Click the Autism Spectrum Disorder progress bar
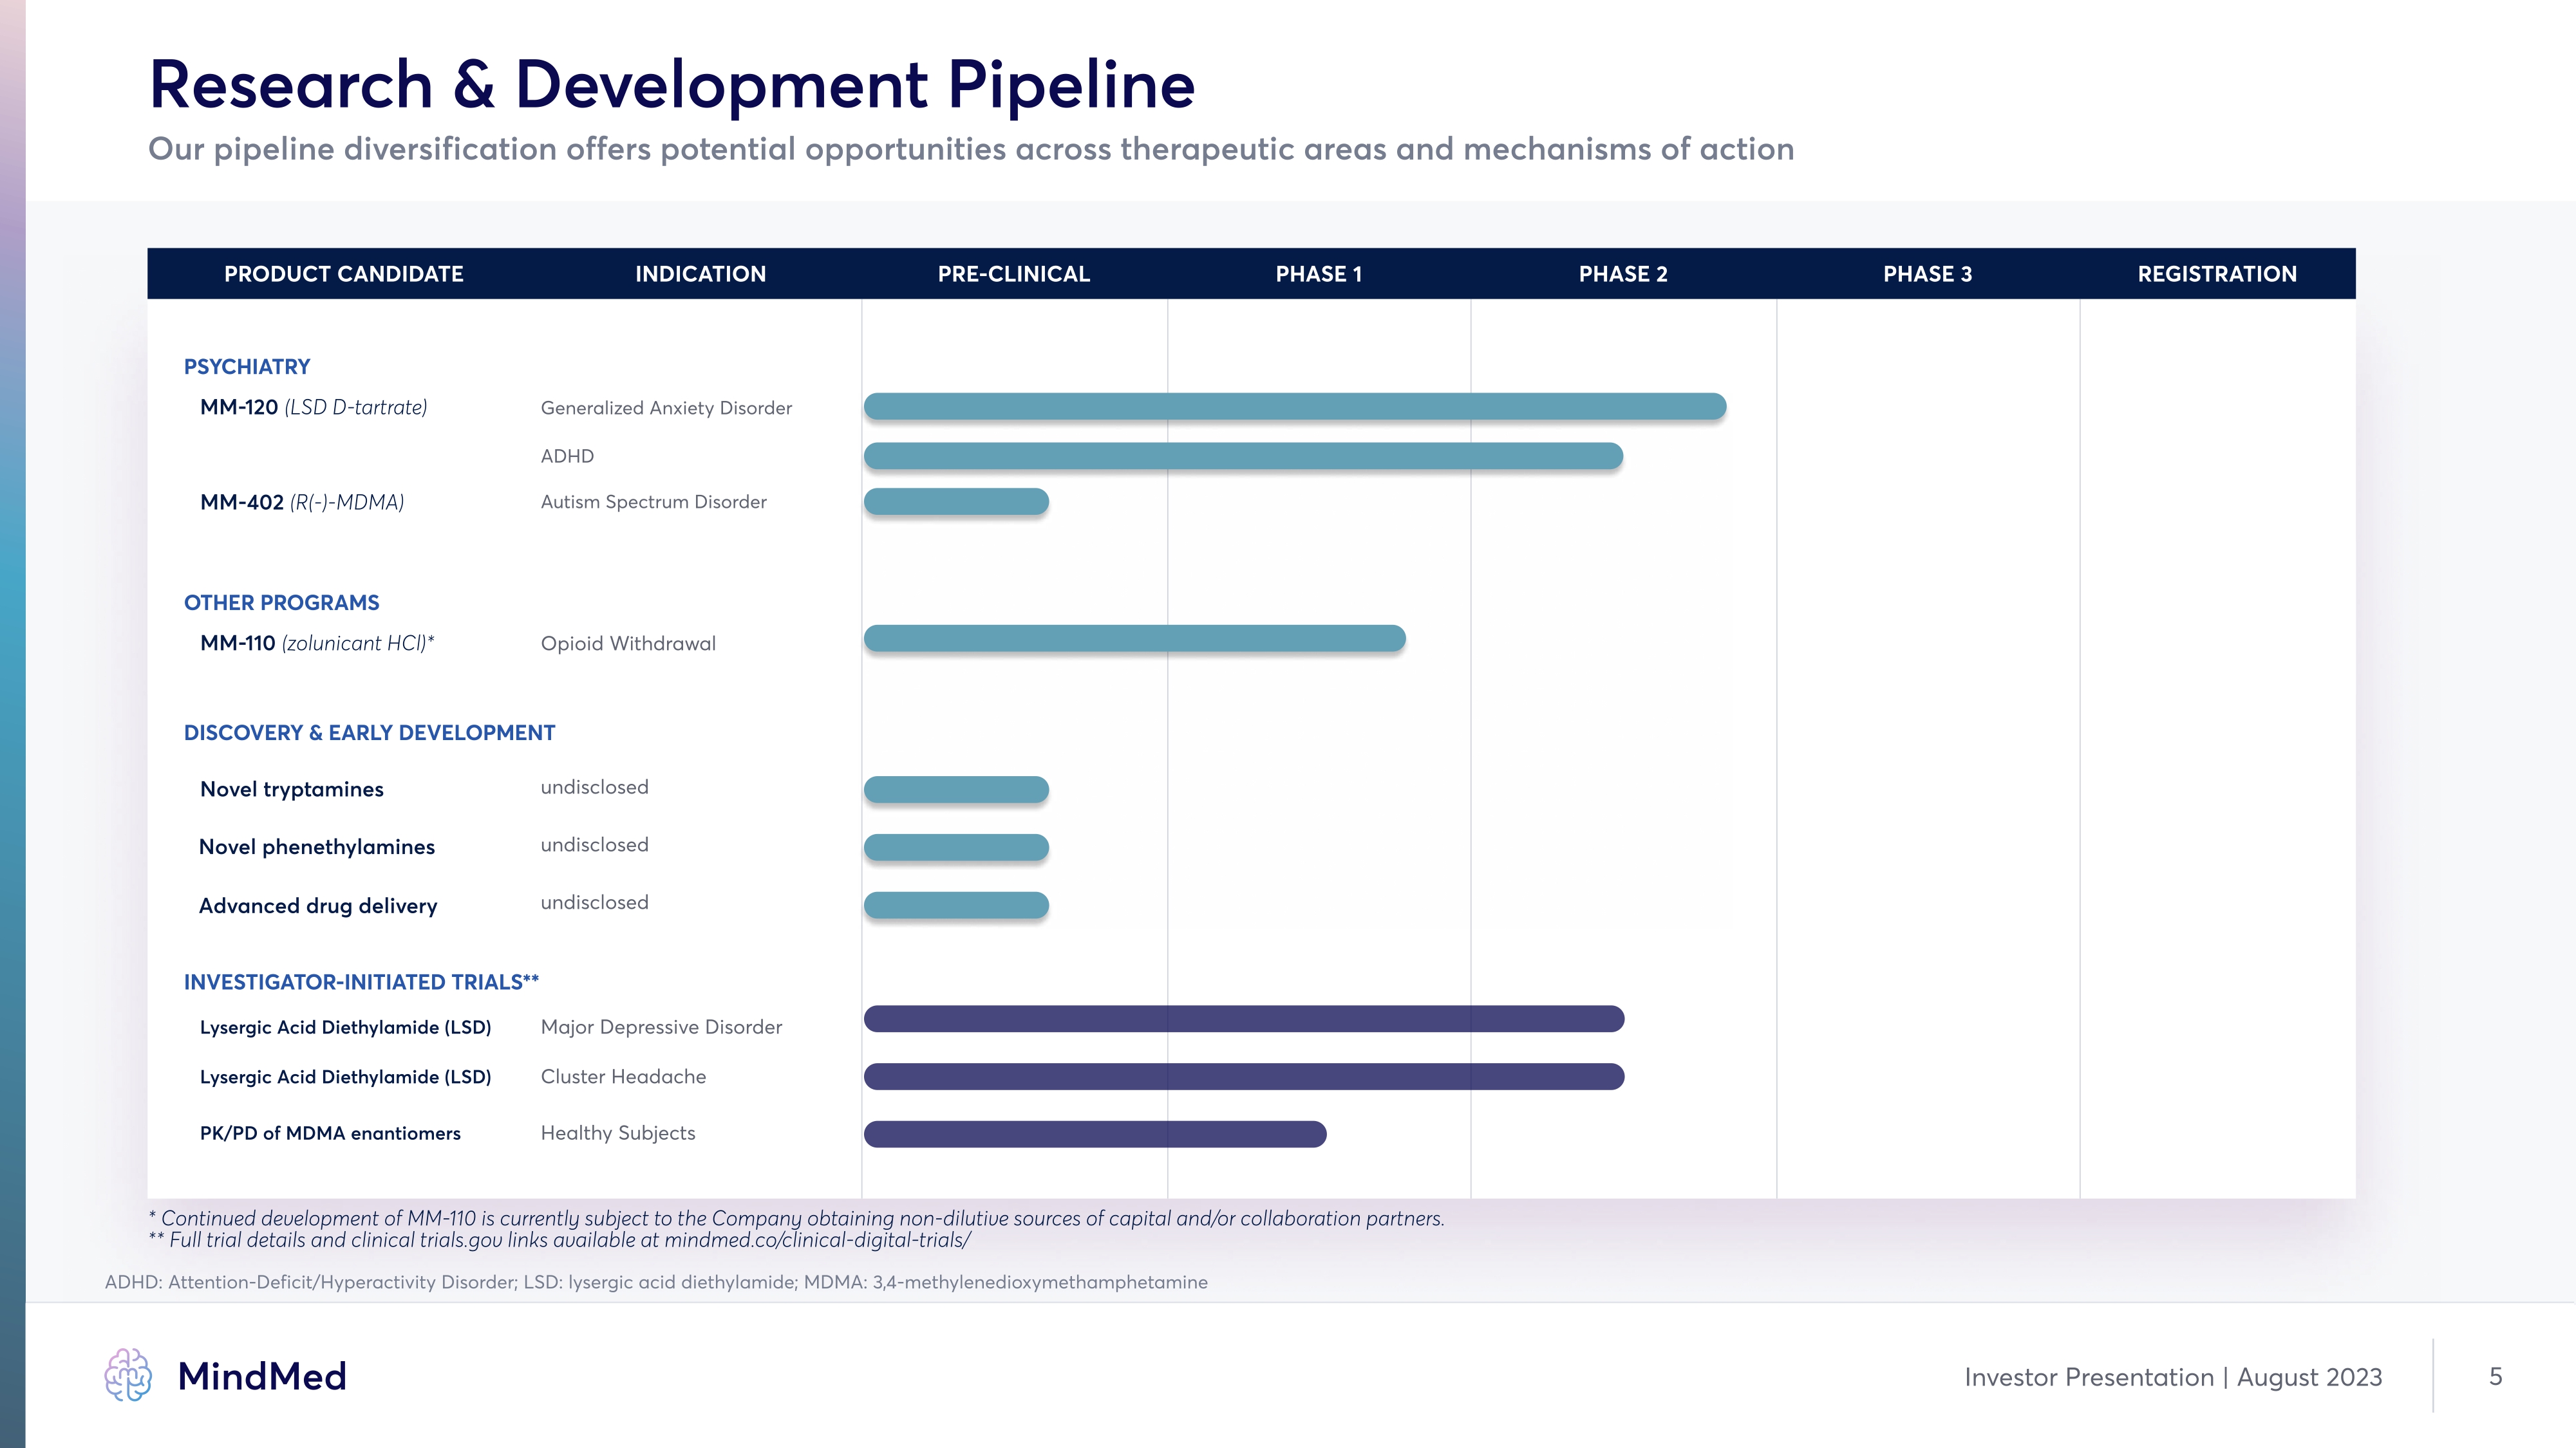 (956, 502)
